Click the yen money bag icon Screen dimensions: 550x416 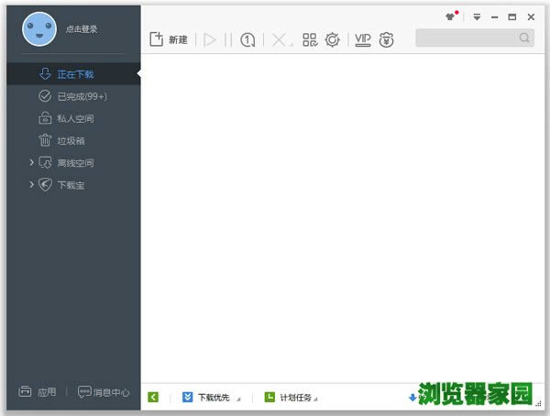point(386,40)
